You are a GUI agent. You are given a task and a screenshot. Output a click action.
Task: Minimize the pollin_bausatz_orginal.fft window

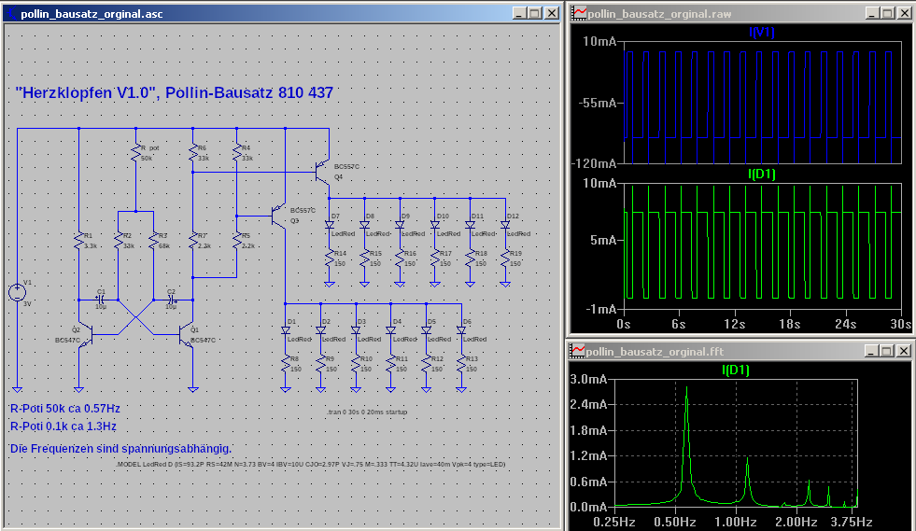pos(872,351)
